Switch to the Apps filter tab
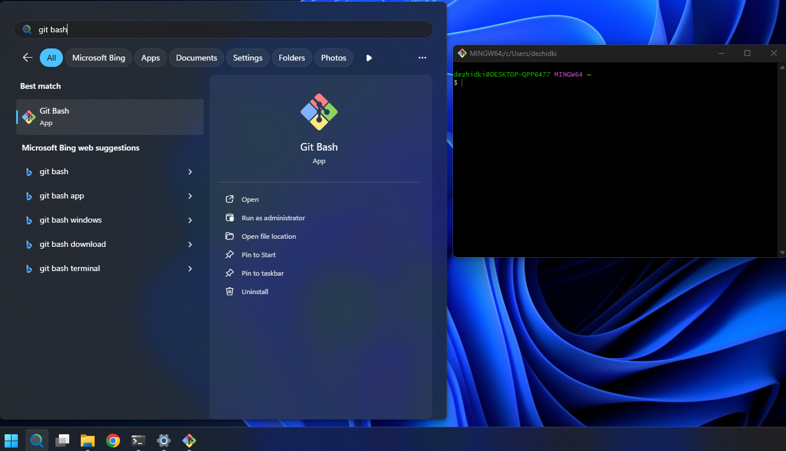Screen dimensions: 786x451 coord(151,58)
